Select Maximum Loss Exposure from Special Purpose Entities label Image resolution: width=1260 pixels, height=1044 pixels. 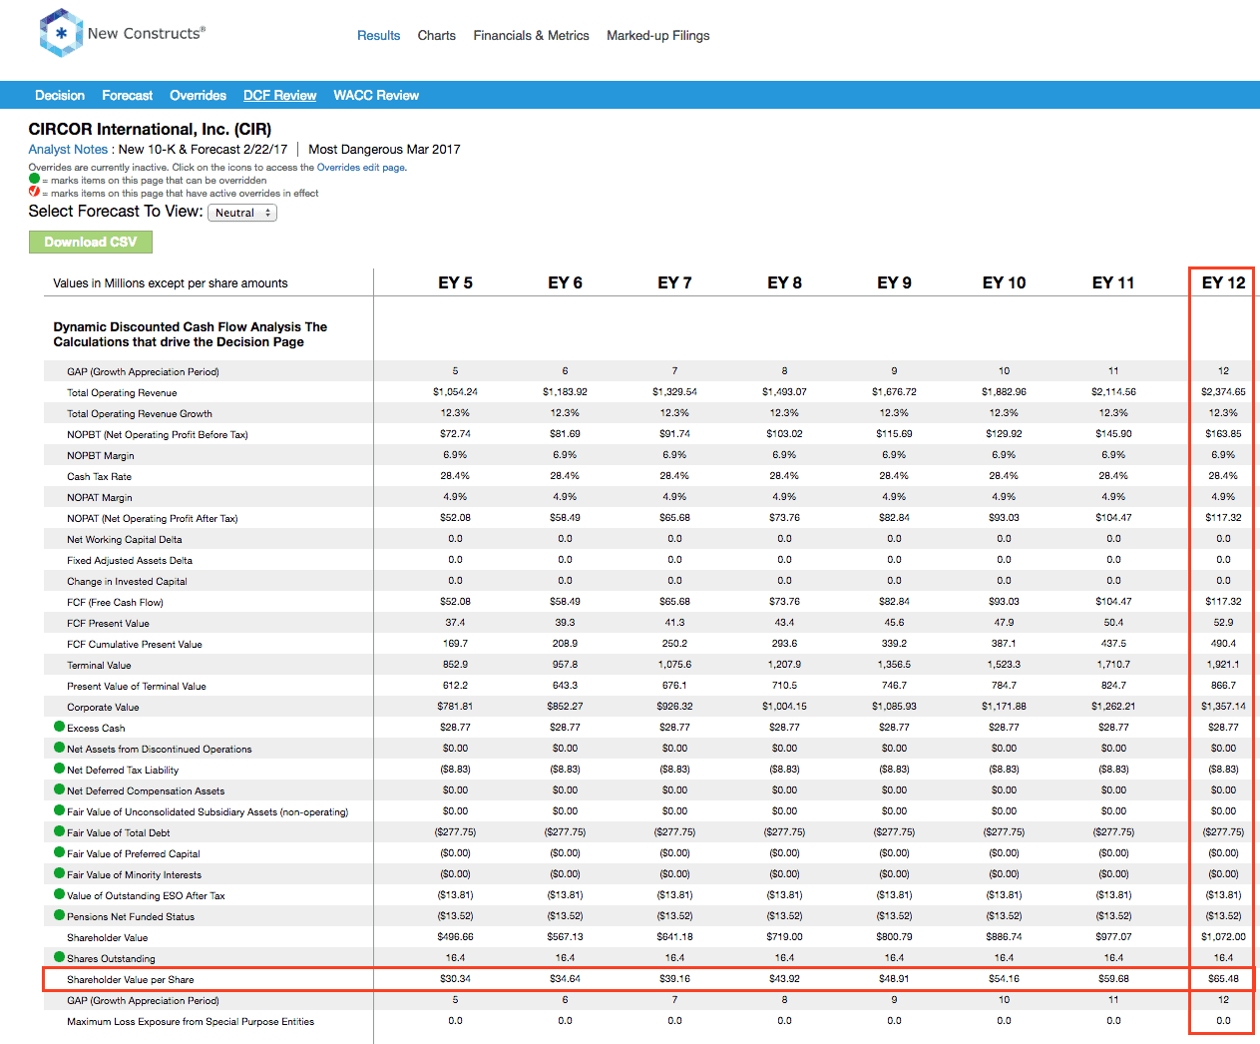pos(191,1021)
